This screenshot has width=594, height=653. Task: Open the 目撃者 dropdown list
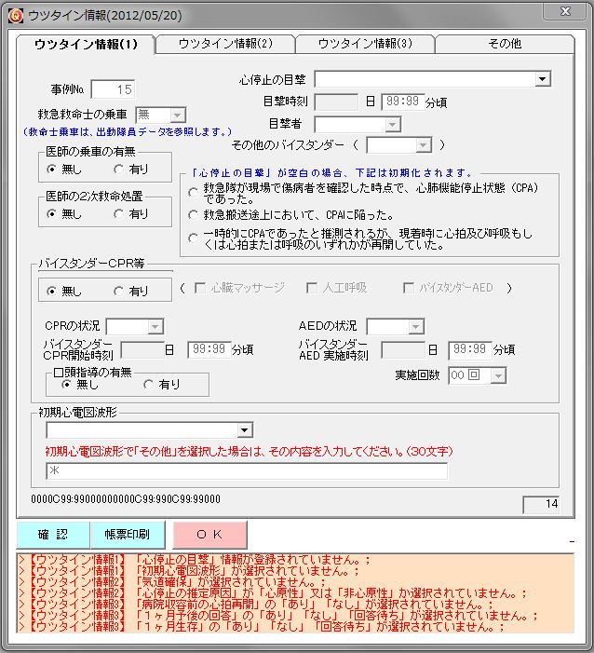[x=392, y=125]
